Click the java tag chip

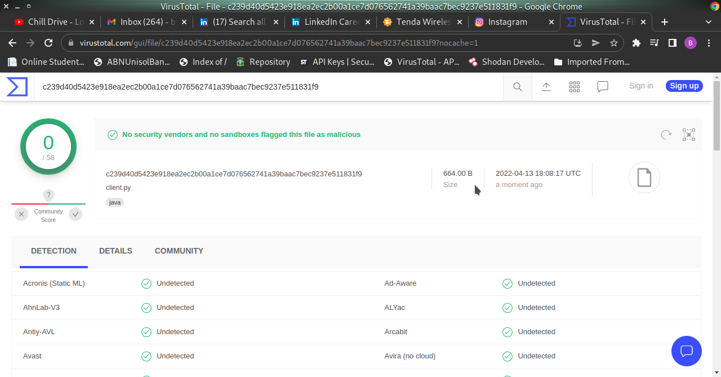115,202
